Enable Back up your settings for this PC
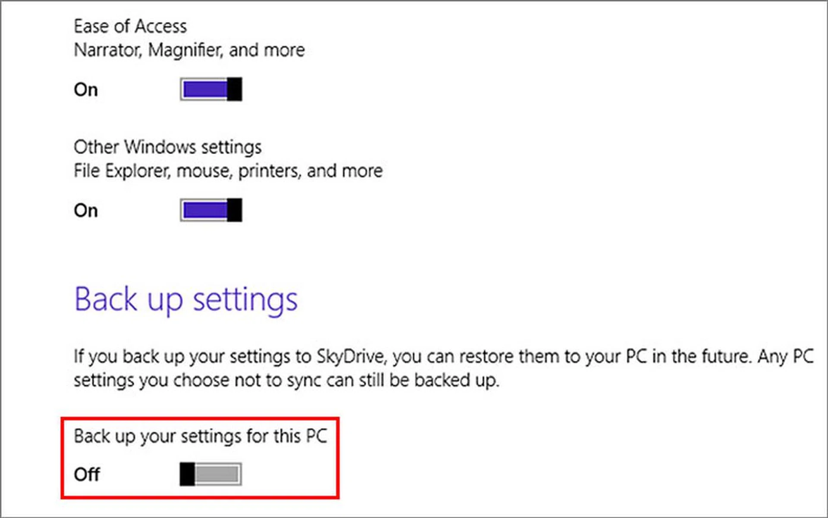Viewport: 828px width, 518px height. pyautogui.click(x=211, y=474)
